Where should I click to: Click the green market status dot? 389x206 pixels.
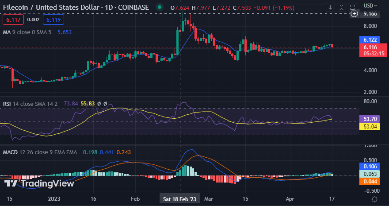(160, 8)
